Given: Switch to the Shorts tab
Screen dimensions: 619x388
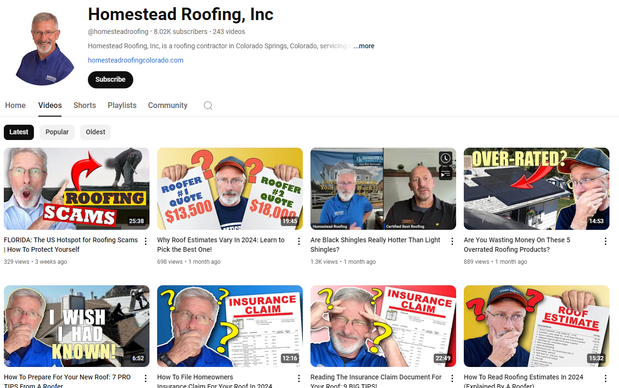Looking at the screenshot, I should pyautogui.click(x=85, y=106).
